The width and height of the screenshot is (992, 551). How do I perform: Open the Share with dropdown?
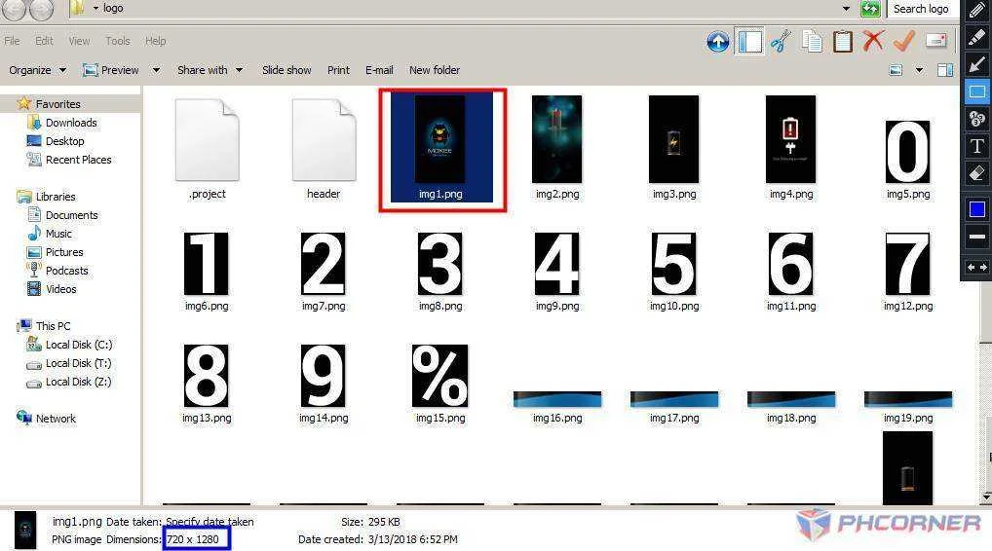[210, 70]
